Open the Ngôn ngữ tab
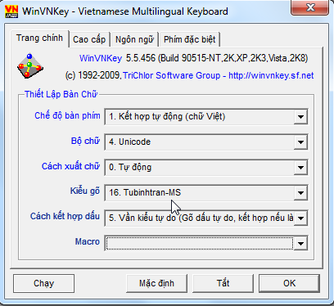Screen dimensions: 334x306 pyautogui.click(x=134, y=39)
